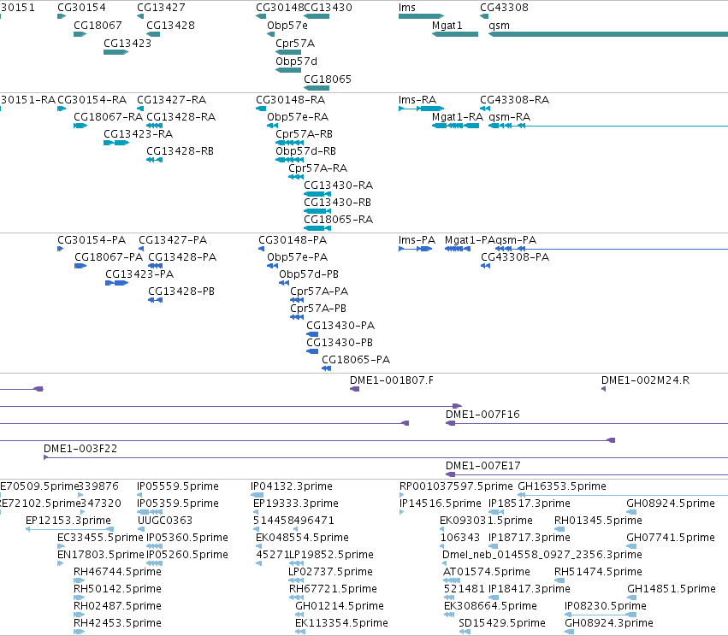Click the Mgat1 gene label
The image size is (728, 636).
pos(447,26)
